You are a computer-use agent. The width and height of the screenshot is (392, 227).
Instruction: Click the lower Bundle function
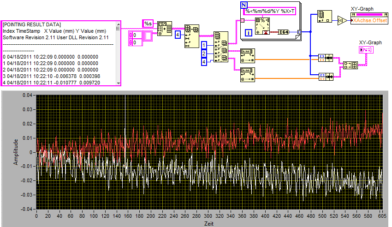326,77
